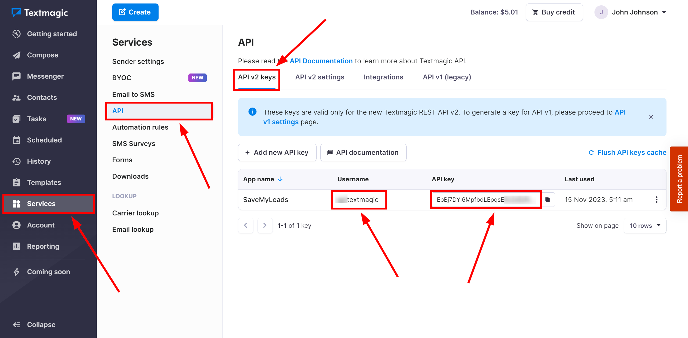Click the Textmagic logo
The height and width of the screenshot is (338, 688).
click(40, 13)
